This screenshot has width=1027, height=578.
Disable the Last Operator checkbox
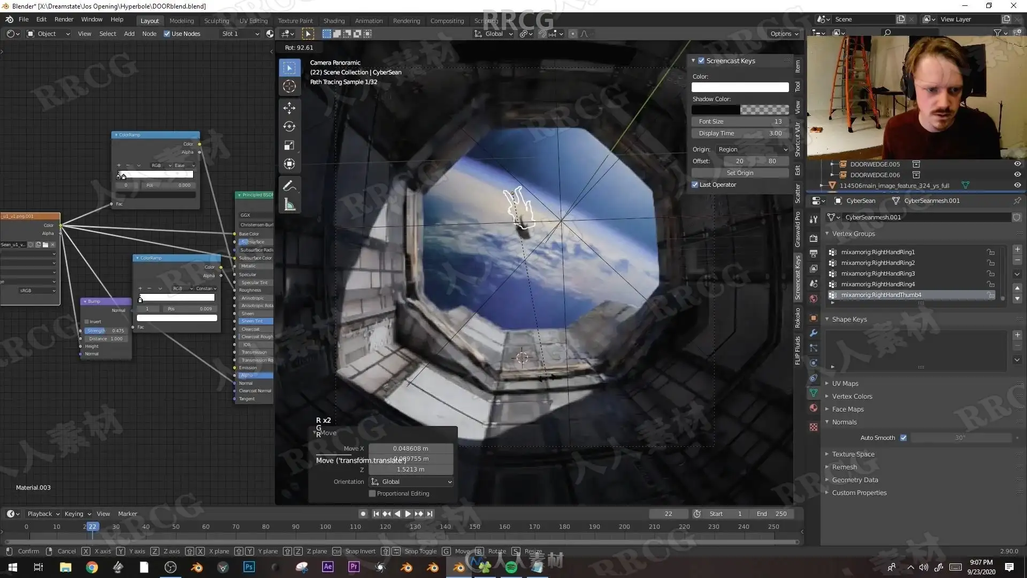pos(695,185)
